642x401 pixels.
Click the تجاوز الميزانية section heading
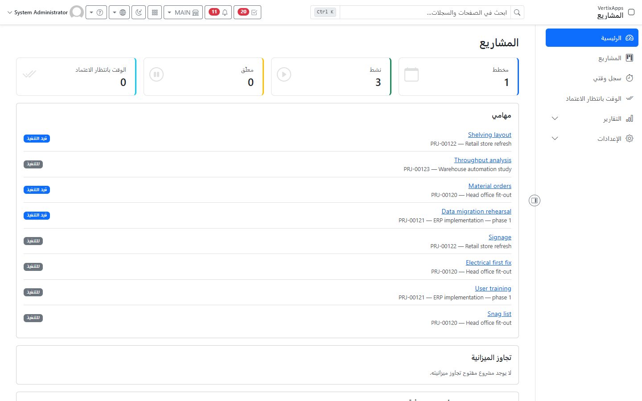click(491, 357)
